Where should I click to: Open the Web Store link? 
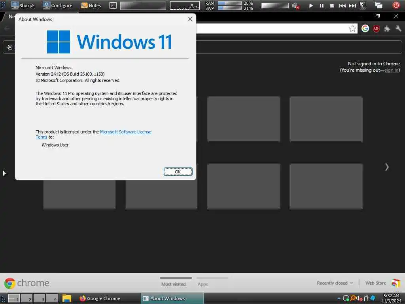coord(376,283)
